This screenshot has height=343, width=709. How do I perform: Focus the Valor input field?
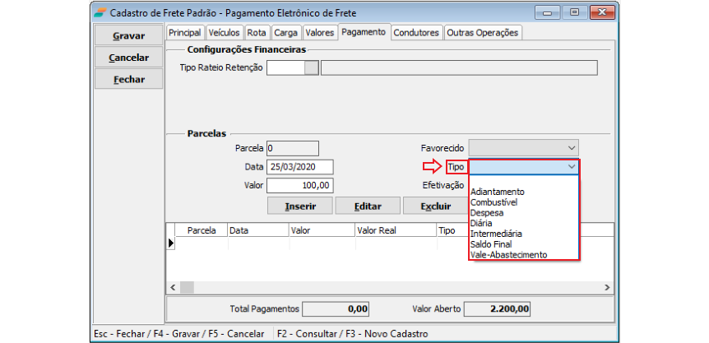point(300,186)
